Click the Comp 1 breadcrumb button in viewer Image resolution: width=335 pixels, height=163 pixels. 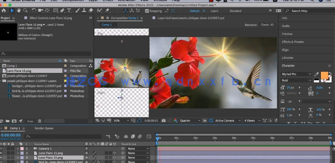pos(107,25)
